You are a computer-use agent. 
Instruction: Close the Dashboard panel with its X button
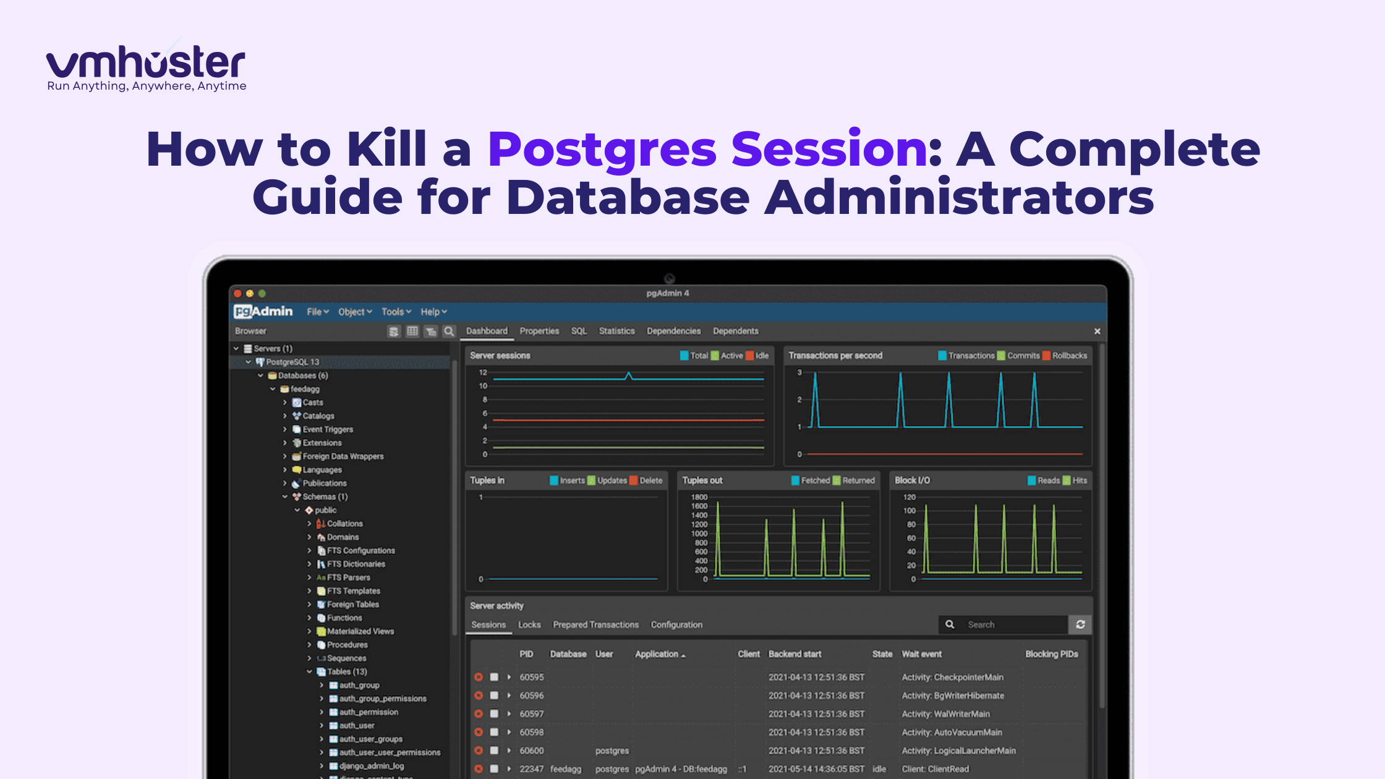(1098, 331)
